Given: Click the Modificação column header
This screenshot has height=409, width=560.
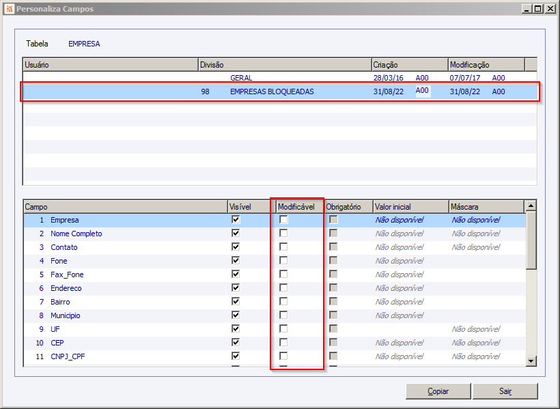Looking at the screenshot, I should tap(486, 65).
